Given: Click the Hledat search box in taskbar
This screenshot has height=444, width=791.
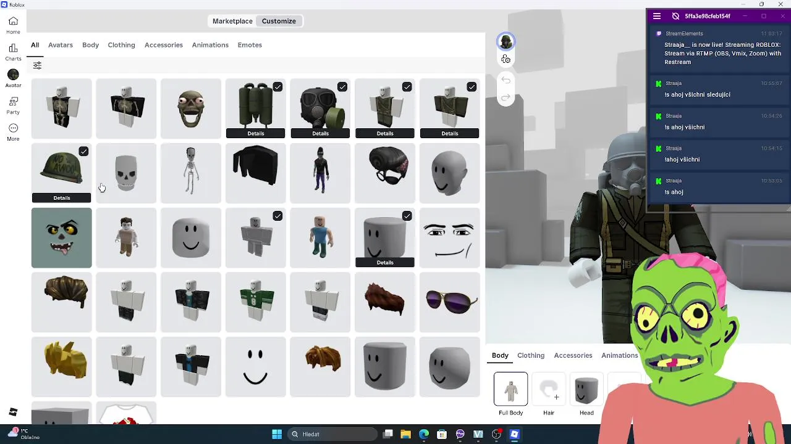Looking at the screenshot, I should (x=331, y=434).
